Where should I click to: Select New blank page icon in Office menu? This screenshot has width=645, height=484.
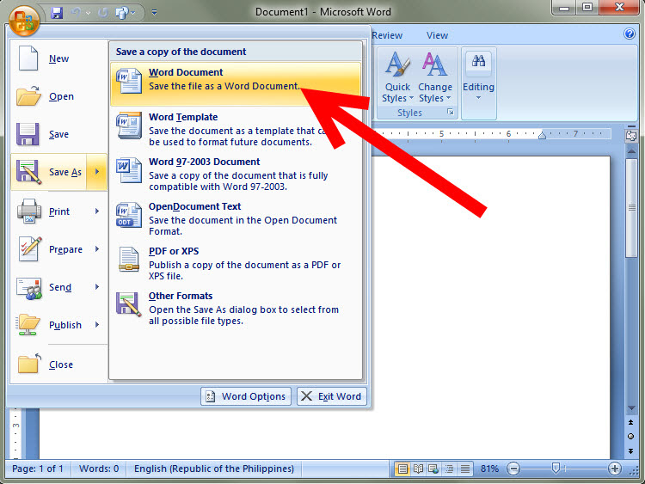click(28, 58)
